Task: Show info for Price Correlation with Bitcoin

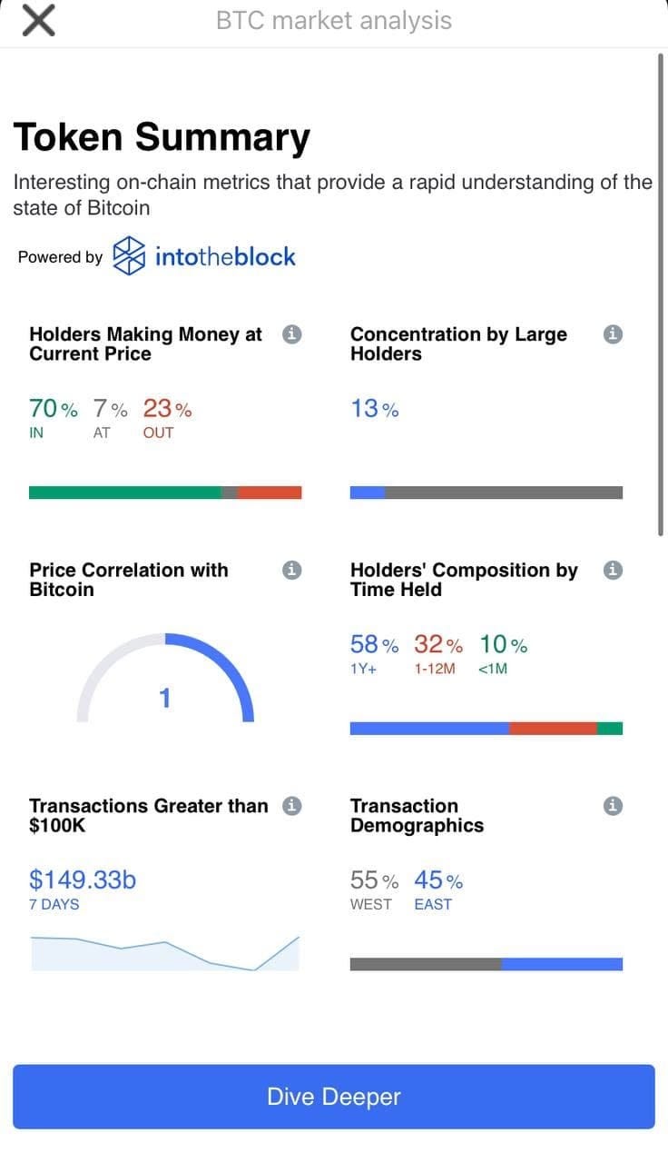Action: coord(291,570)
